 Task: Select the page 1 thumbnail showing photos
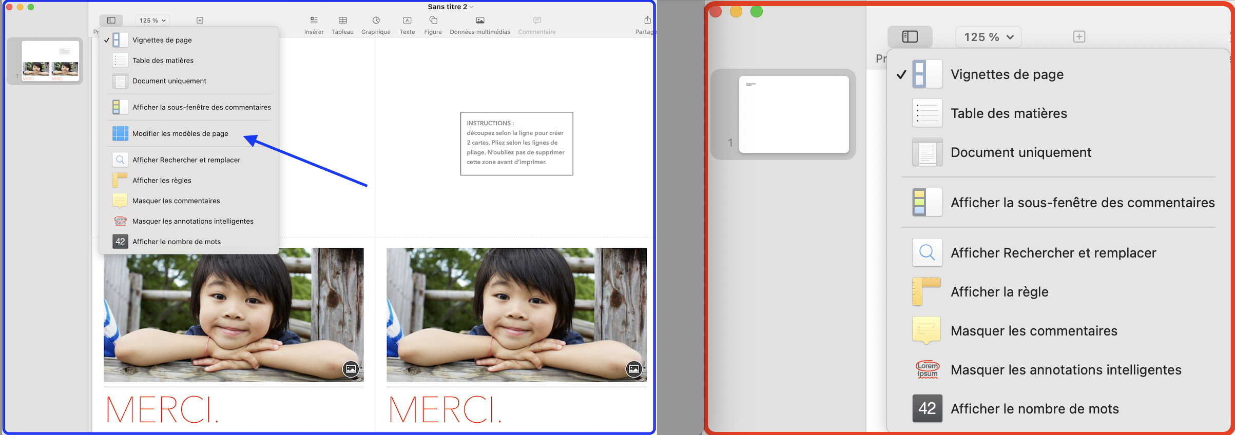(50, 61)
